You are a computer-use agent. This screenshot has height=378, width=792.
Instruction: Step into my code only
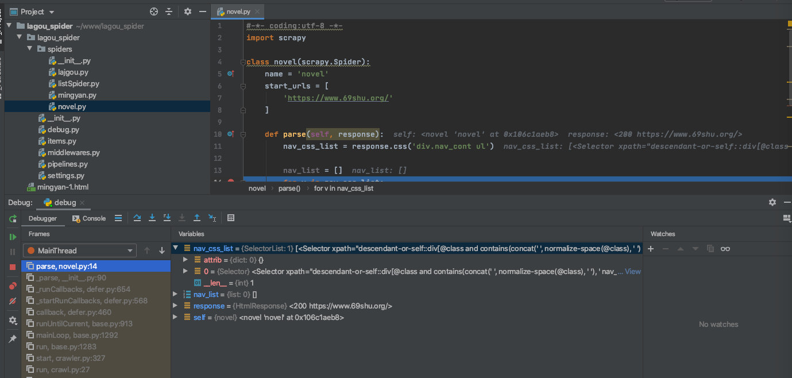[x=167, y=218]
